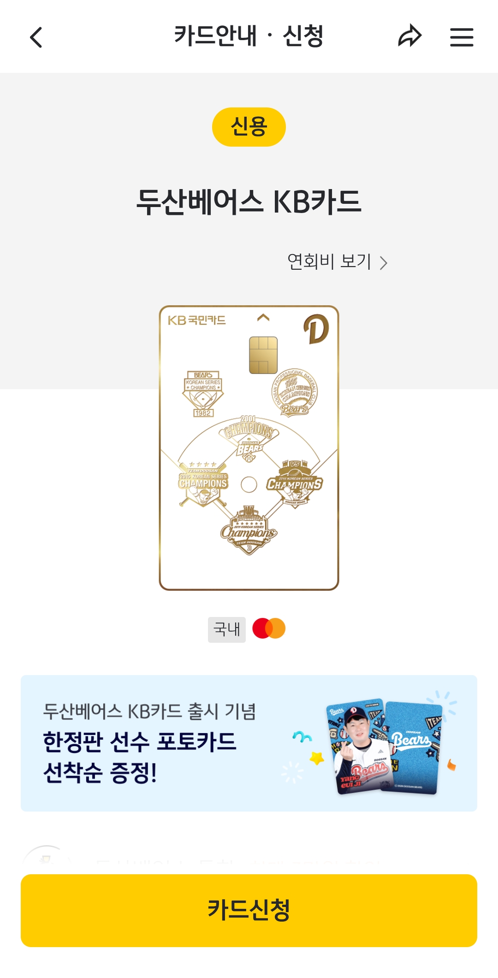
Task: Tap the 신용 credit badge
Action: 249,127
